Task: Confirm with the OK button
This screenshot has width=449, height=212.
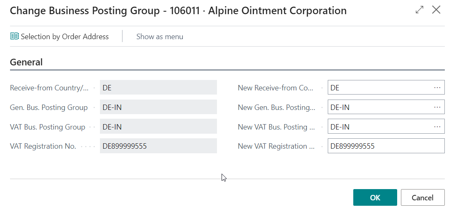Action: click(x=375, y=197)
